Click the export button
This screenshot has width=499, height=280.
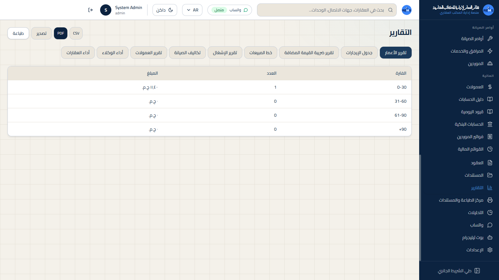pyautogui.click(x=41, y=33)
